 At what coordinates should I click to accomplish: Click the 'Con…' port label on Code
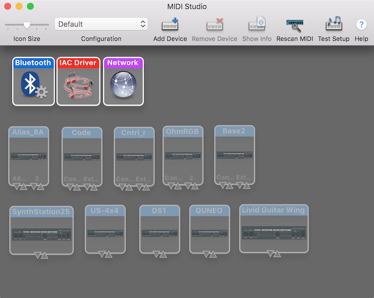coord(73,179)
